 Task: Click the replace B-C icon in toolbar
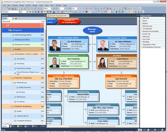pyautogui.click(x=126, y=9)
